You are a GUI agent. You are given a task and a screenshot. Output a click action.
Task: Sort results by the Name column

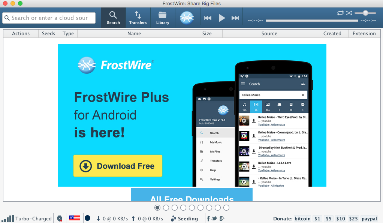pos(134,33)
